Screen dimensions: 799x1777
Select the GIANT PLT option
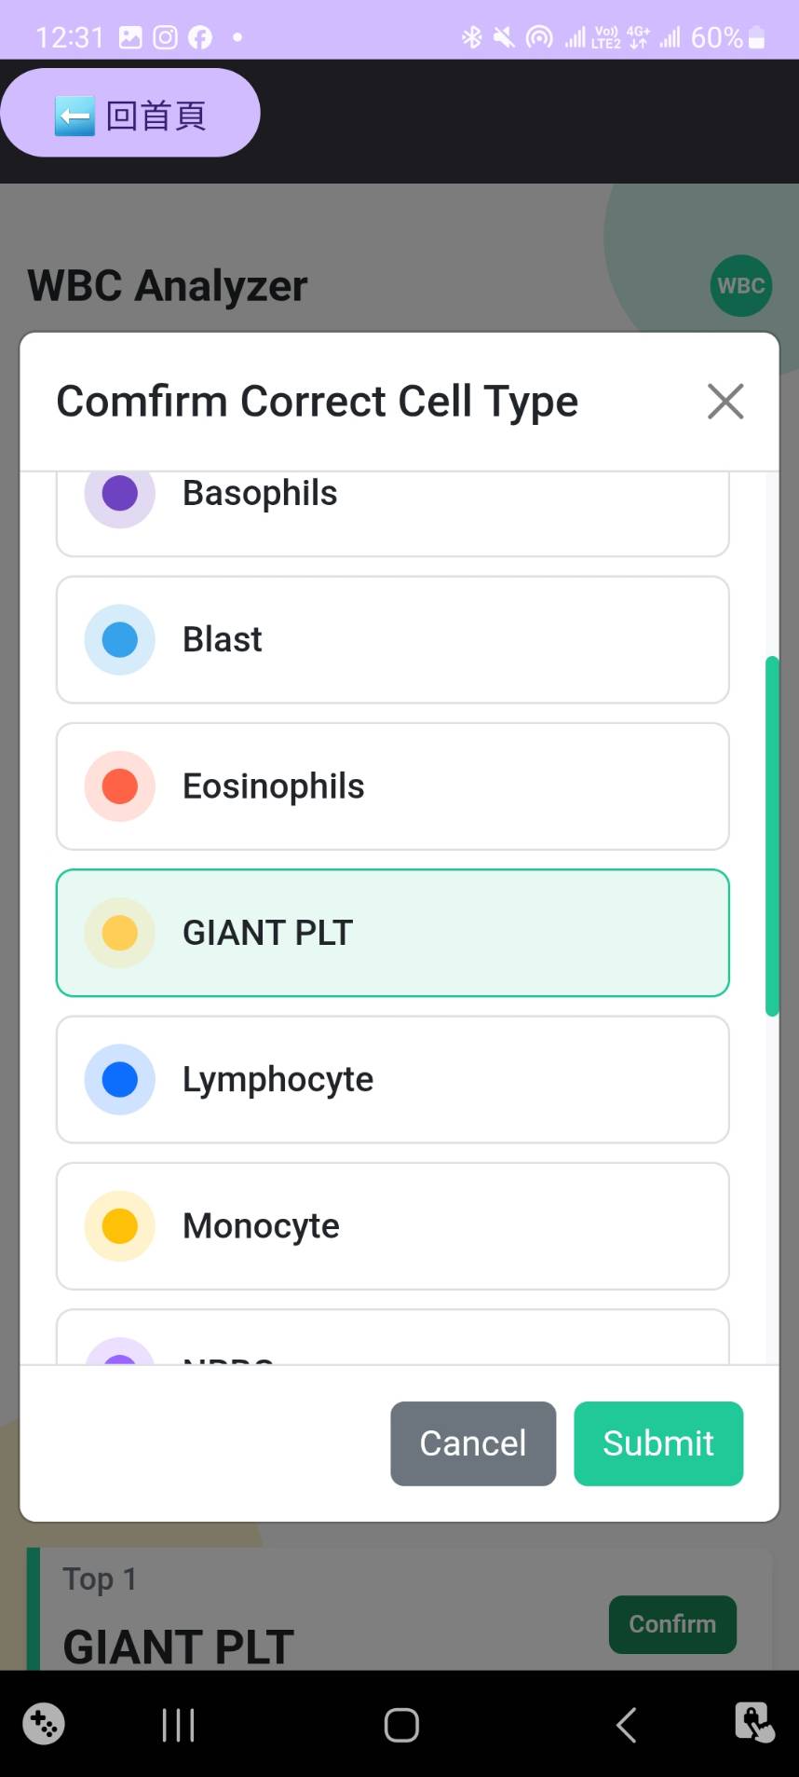point(392,933)
